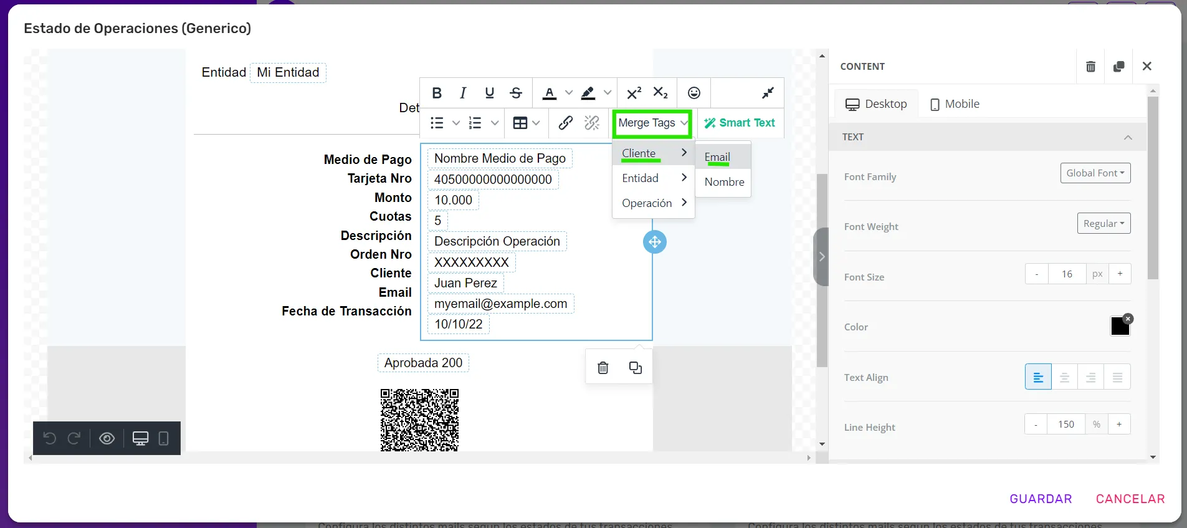Click the myemail@example.com tag
The width and height of the screenshot is (1187, 528).
500,304
